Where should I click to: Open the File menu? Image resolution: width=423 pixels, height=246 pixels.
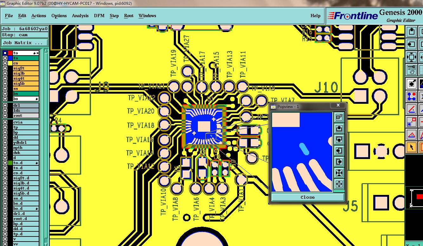pyautogui.click(x=9, y=16)
